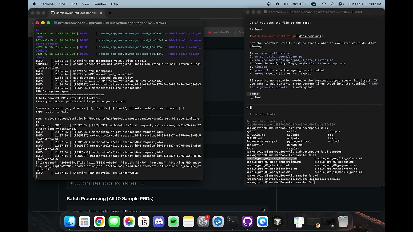
Task: Open the Terminal icon in the Dock
Action: click(x=233, y=221)
